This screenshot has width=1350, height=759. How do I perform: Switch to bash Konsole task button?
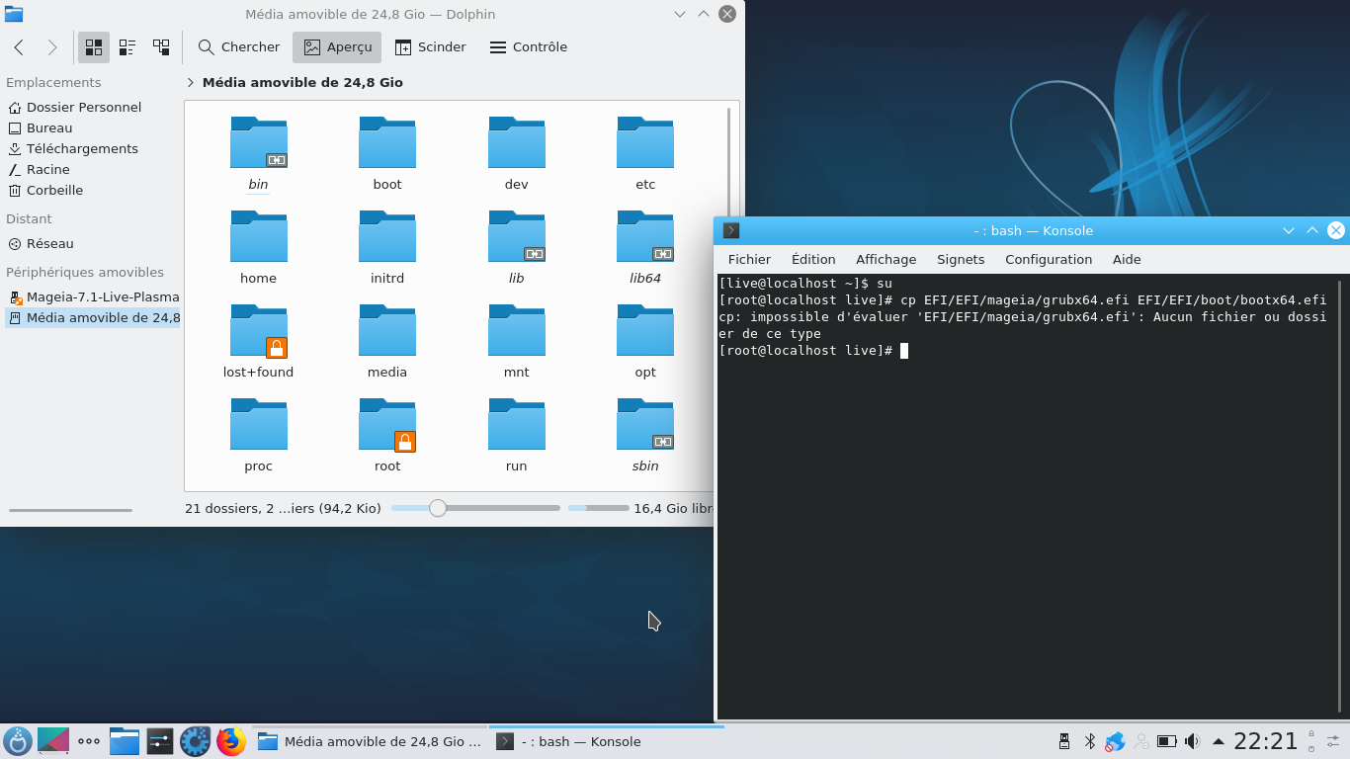[607, 741]
